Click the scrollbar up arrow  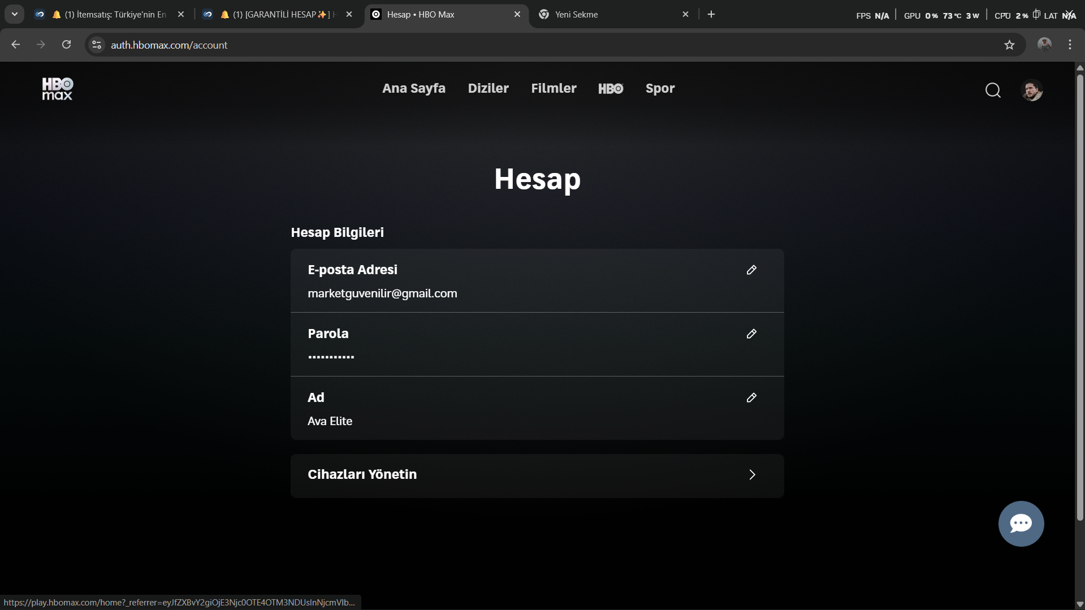1080,68
